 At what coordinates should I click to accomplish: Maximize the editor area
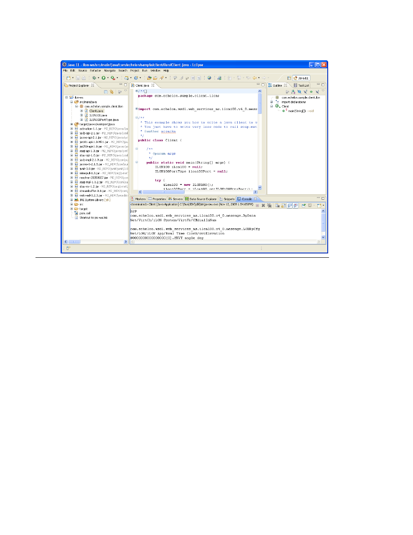pos(263,85)
